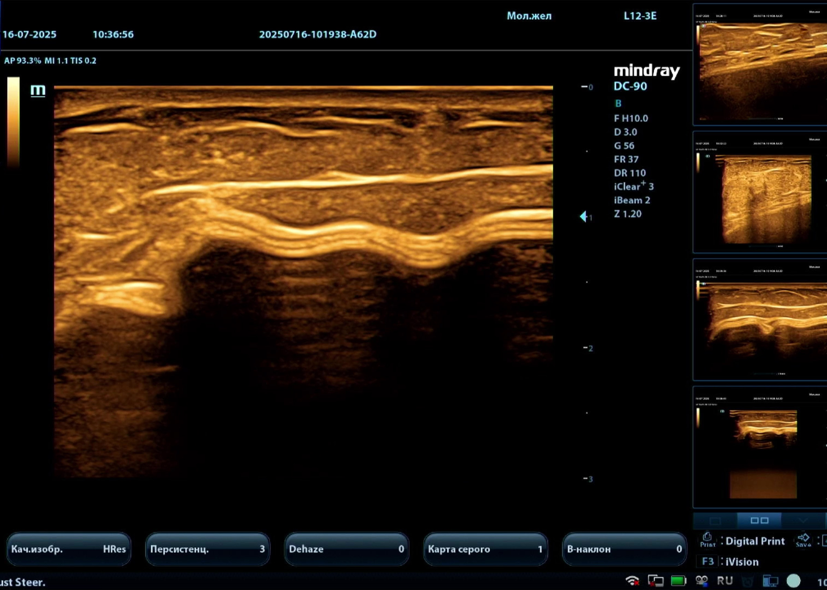
Task: Click the F3 iVision key box
Action: tap(707, 561)
